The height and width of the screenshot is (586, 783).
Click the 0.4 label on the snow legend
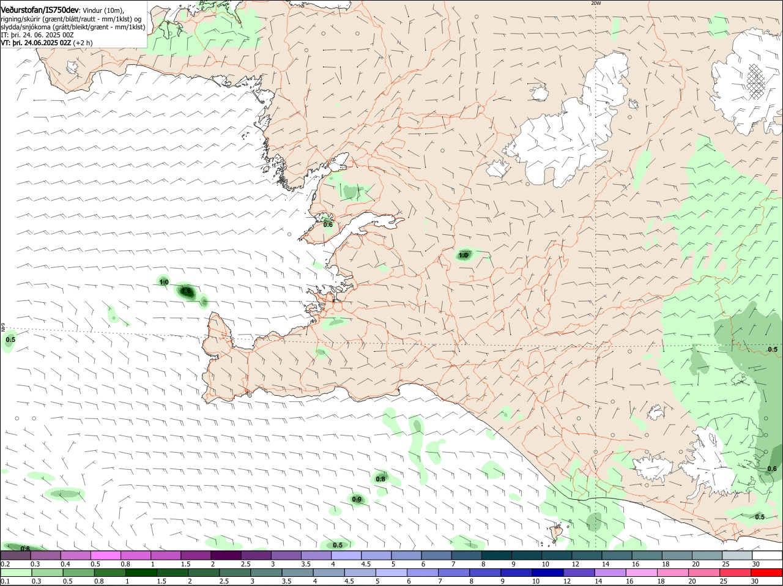[x=65, y=564]
